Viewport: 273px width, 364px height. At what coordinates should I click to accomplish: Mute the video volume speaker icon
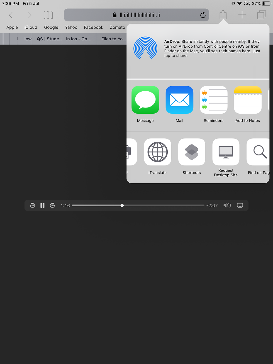(227, 205)
